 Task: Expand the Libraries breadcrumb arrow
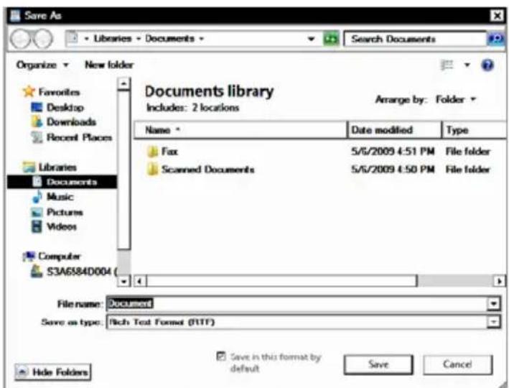click(x=139, y=39)
